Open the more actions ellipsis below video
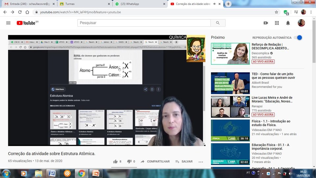316x178 pixels. [x=201, y=162]
